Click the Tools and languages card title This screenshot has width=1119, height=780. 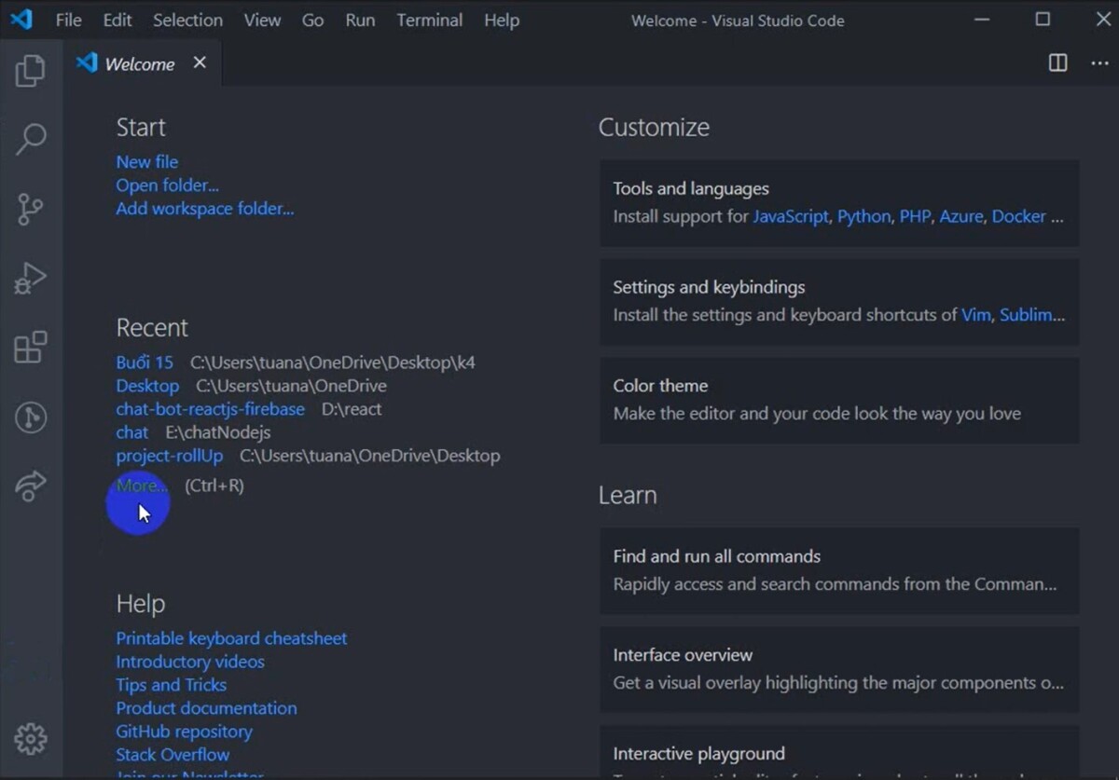pos(691,188)
